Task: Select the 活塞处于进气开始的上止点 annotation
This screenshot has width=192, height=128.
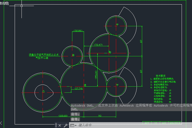Action: (x=44, y=55)
